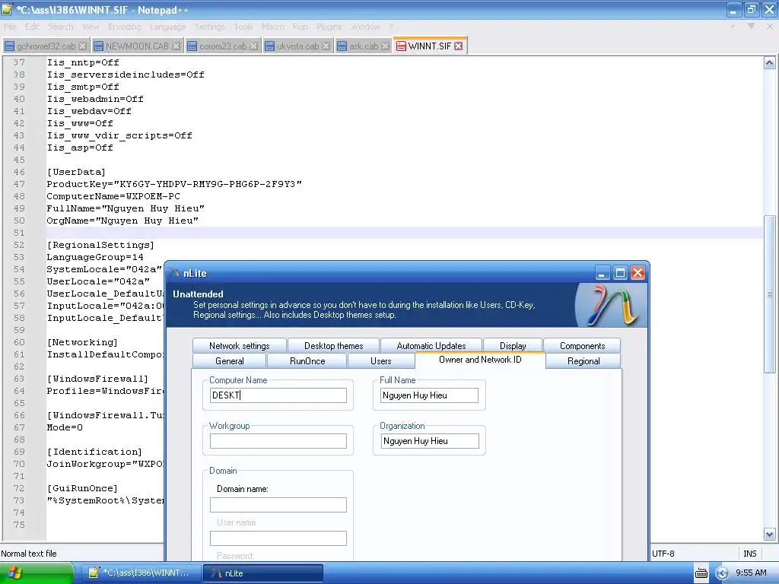Open nLite Automatic Updates tab
The height and width of the screenshot is (584, 779).
(x=431, y=346)
